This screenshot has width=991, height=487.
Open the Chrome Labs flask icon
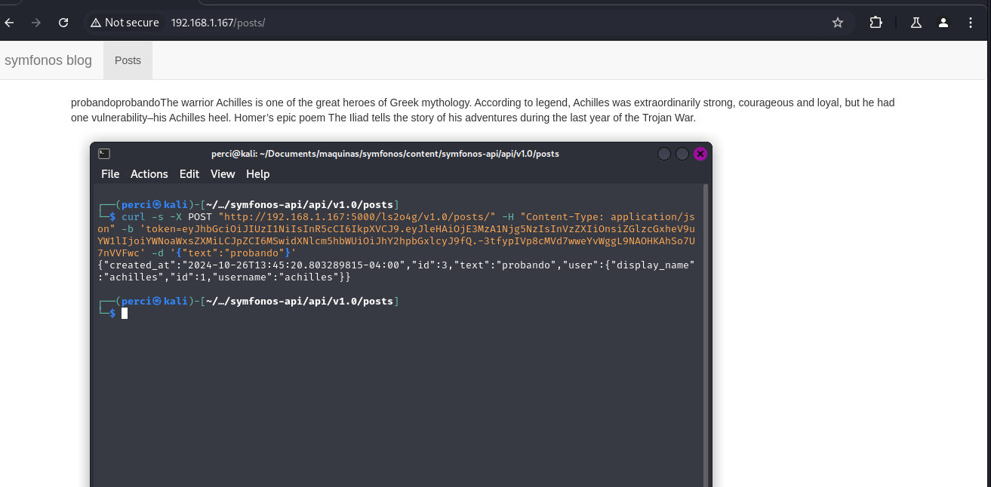pyautogui.click(x=916, y=23)
